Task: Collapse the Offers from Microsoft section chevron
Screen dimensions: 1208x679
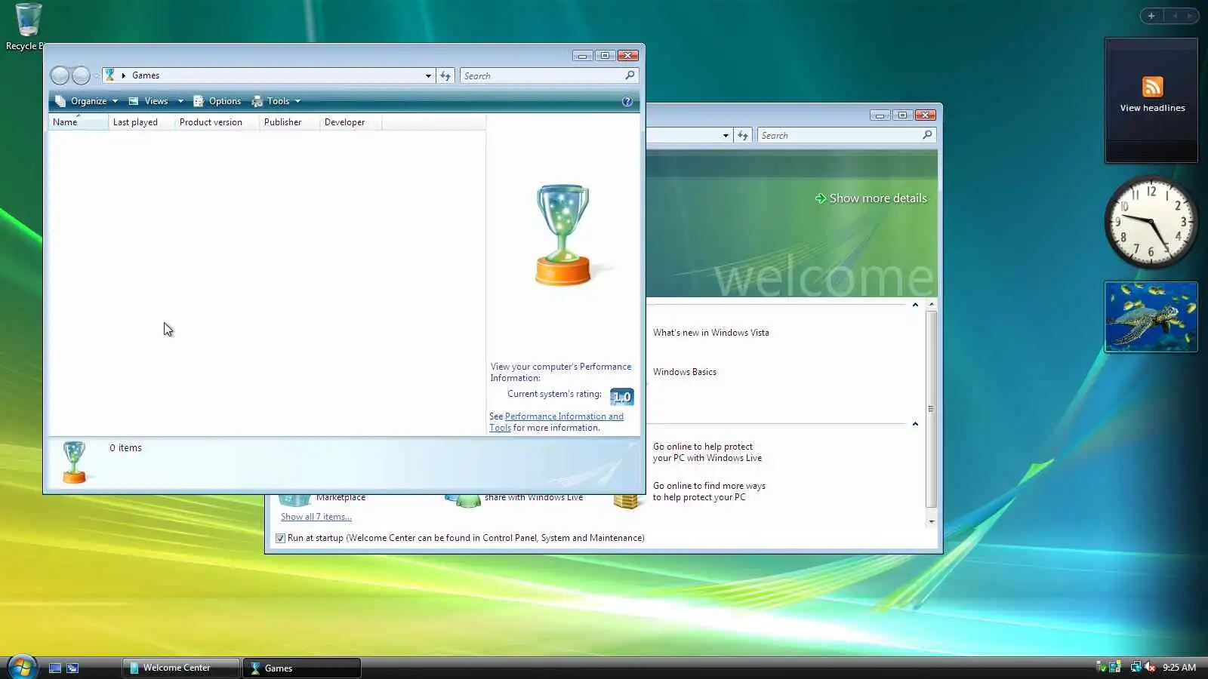Action: (x=915, y=424)
